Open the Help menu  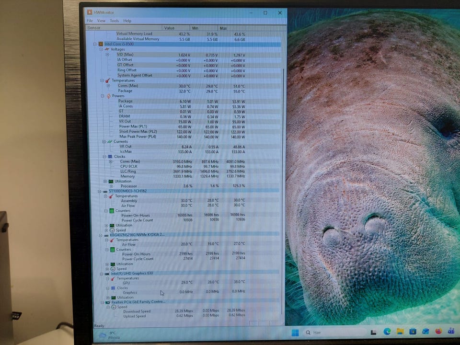[x=127, y=21]
